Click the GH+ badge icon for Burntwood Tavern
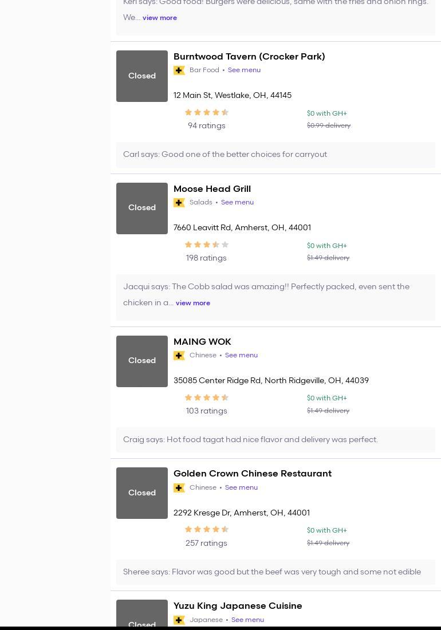The width and height of the screenshot is (441, 630). point(179,70)
